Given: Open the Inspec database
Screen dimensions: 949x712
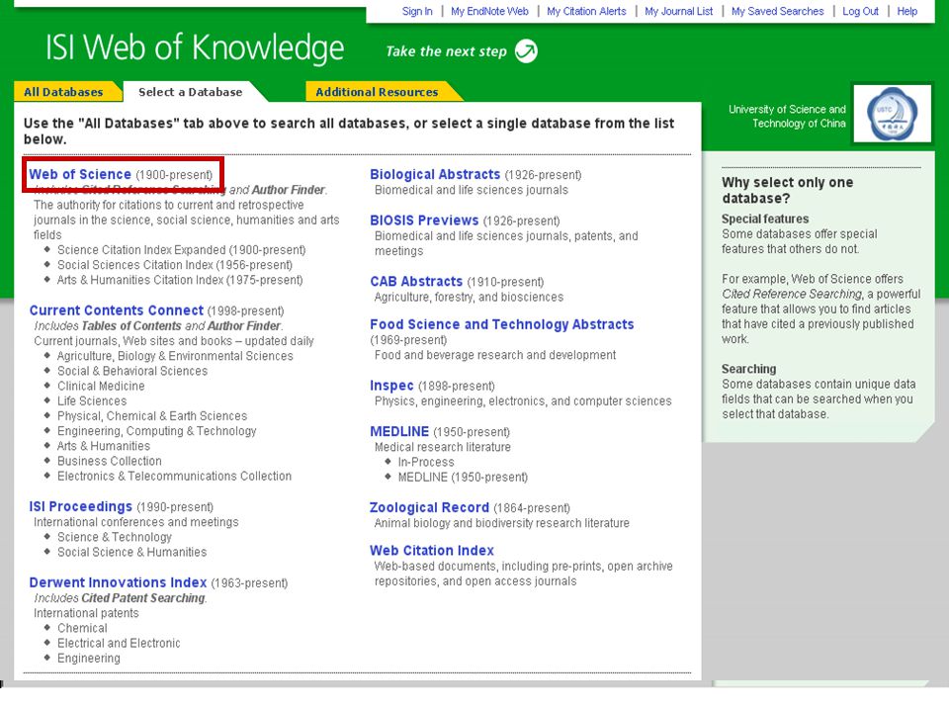Looking at the screenshot, I should (x=391, y=386).
